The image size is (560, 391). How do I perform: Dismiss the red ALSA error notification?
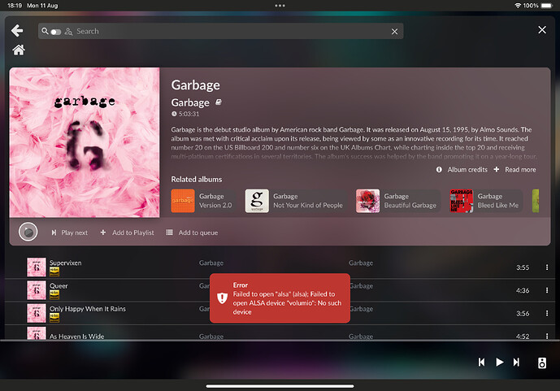pos(280,298)
